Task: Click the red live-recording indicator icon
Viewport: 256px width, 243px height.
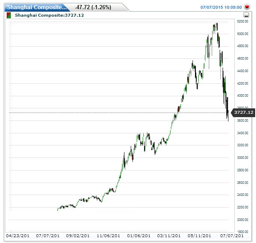Action: 247,7
